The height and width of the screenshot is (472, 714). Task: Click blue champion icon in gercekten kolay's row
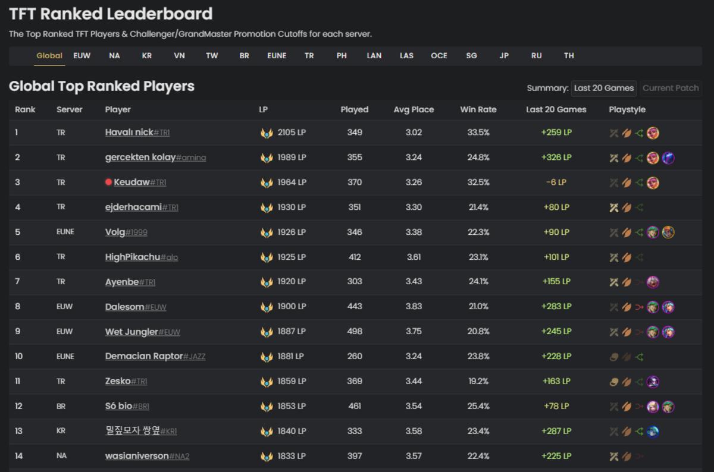[668, 158]
